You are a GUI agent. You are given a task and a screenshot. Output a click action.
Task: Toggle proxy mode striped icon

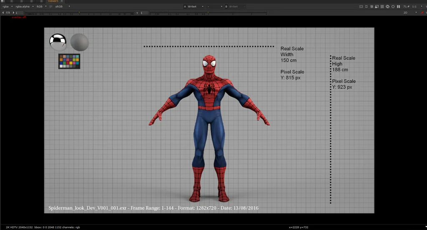point(372,7)
